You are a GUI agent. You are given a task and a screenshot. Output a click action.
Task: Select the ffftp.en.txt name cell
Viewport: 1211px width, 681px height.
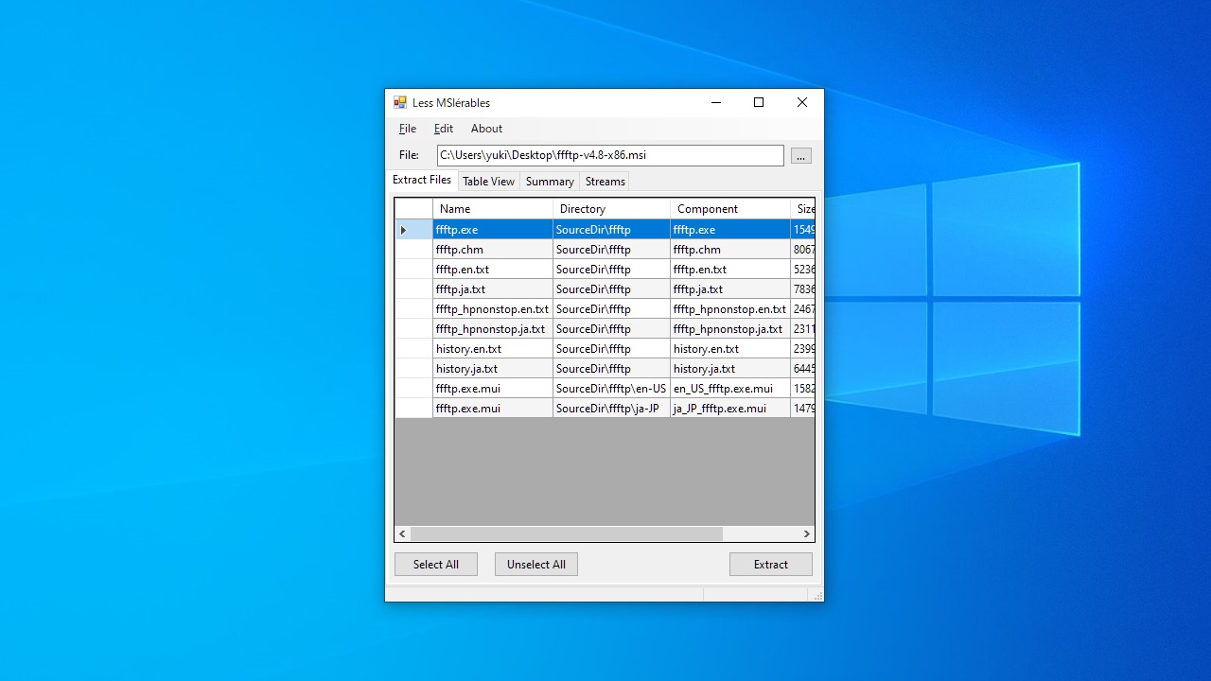493,270
